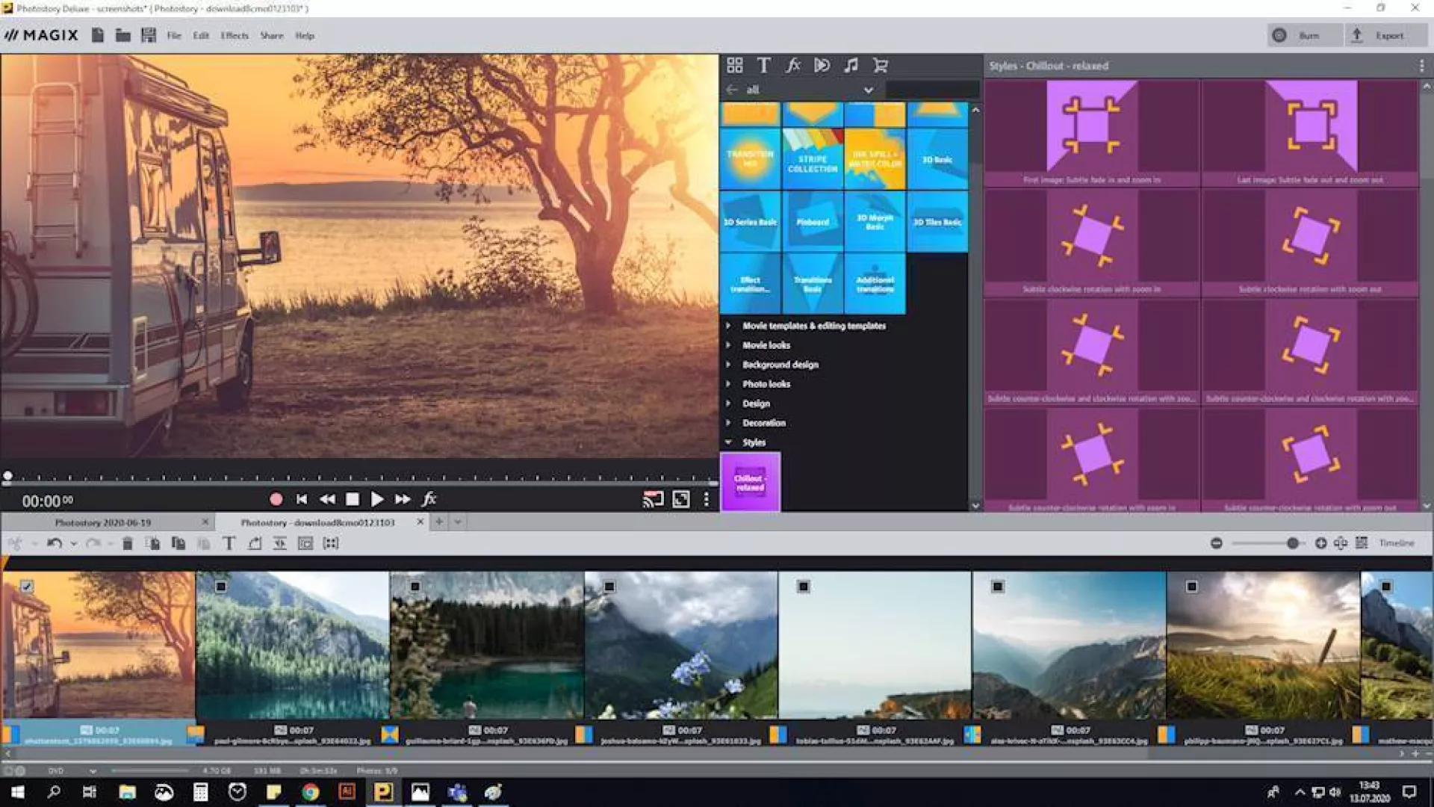Open the Effects menu

(x=234, y=36)
